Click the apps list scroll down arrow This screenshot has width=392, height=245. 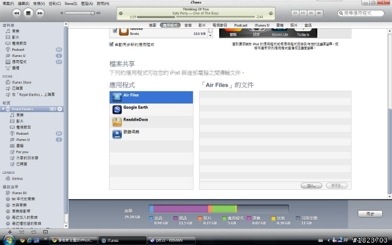pyautogui.click(x=210, y=36)
